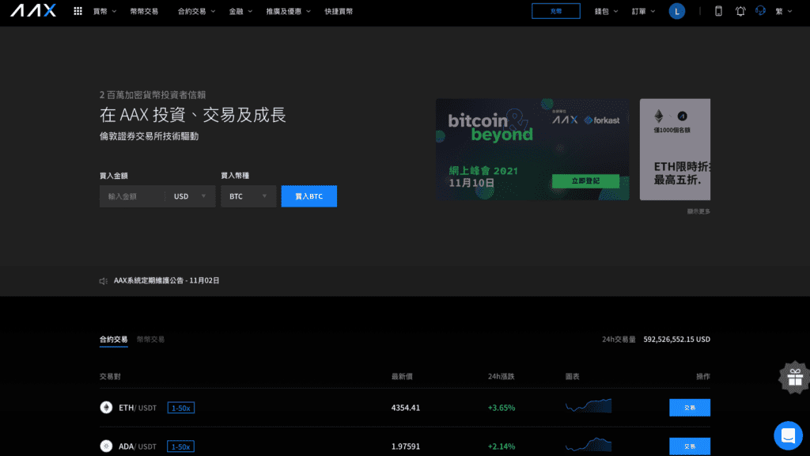Click the 立即登記 register button on banner
The width and height of the screenshot is (810, 456).
pyautogui.click(x=586, y=181)
